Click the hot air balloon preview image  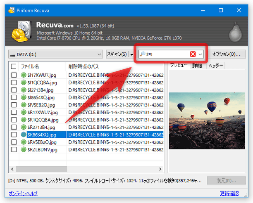coord(207,121)
